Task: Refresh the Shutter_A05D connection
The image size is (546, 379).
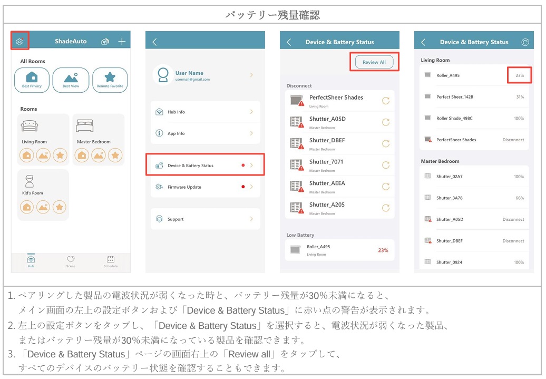Action: 385,122
